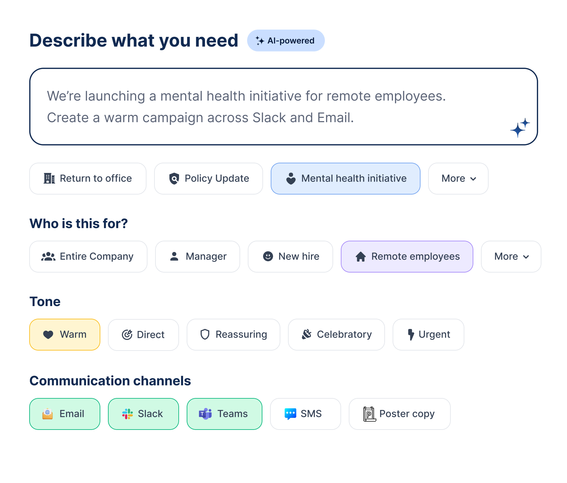Disable the Slack channel chip

(143, 414)
